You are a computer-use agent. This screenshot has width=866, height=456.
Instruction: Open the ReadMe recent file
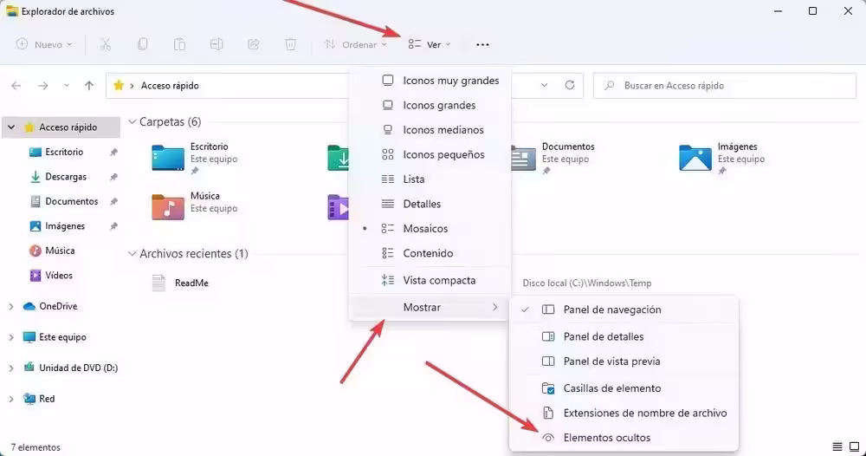click(x=191, y=283)
